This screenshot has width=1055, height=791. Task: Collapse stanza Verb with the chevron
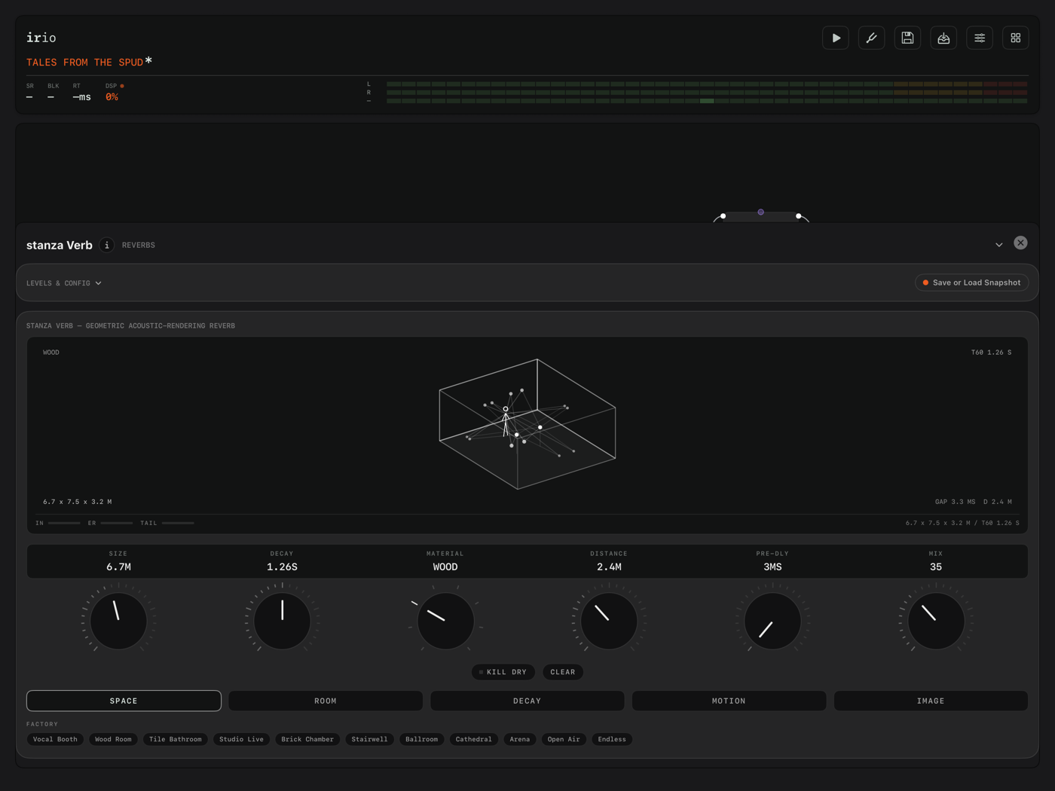[x=999, y=245]
